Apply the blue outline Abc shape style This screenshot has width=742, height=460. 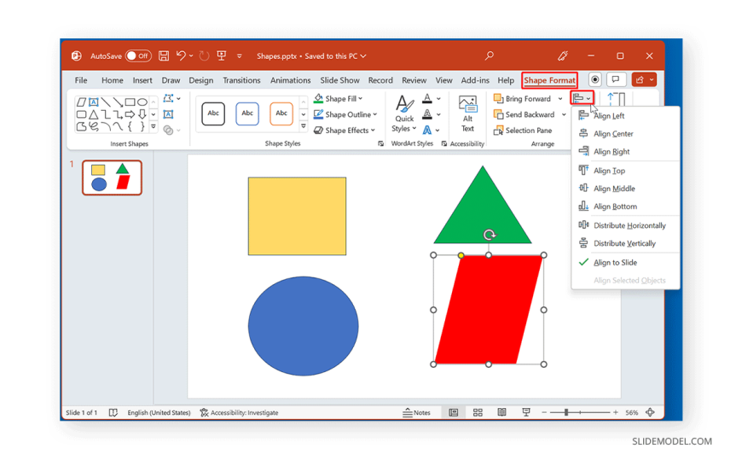point(247,114)
